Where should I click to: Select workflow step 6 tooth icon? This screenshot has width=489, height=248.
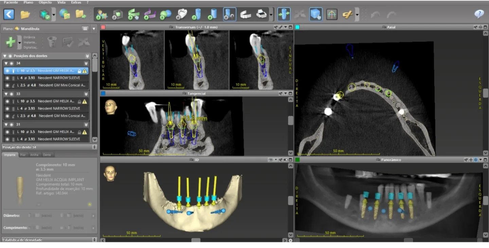tap(182, 15)
